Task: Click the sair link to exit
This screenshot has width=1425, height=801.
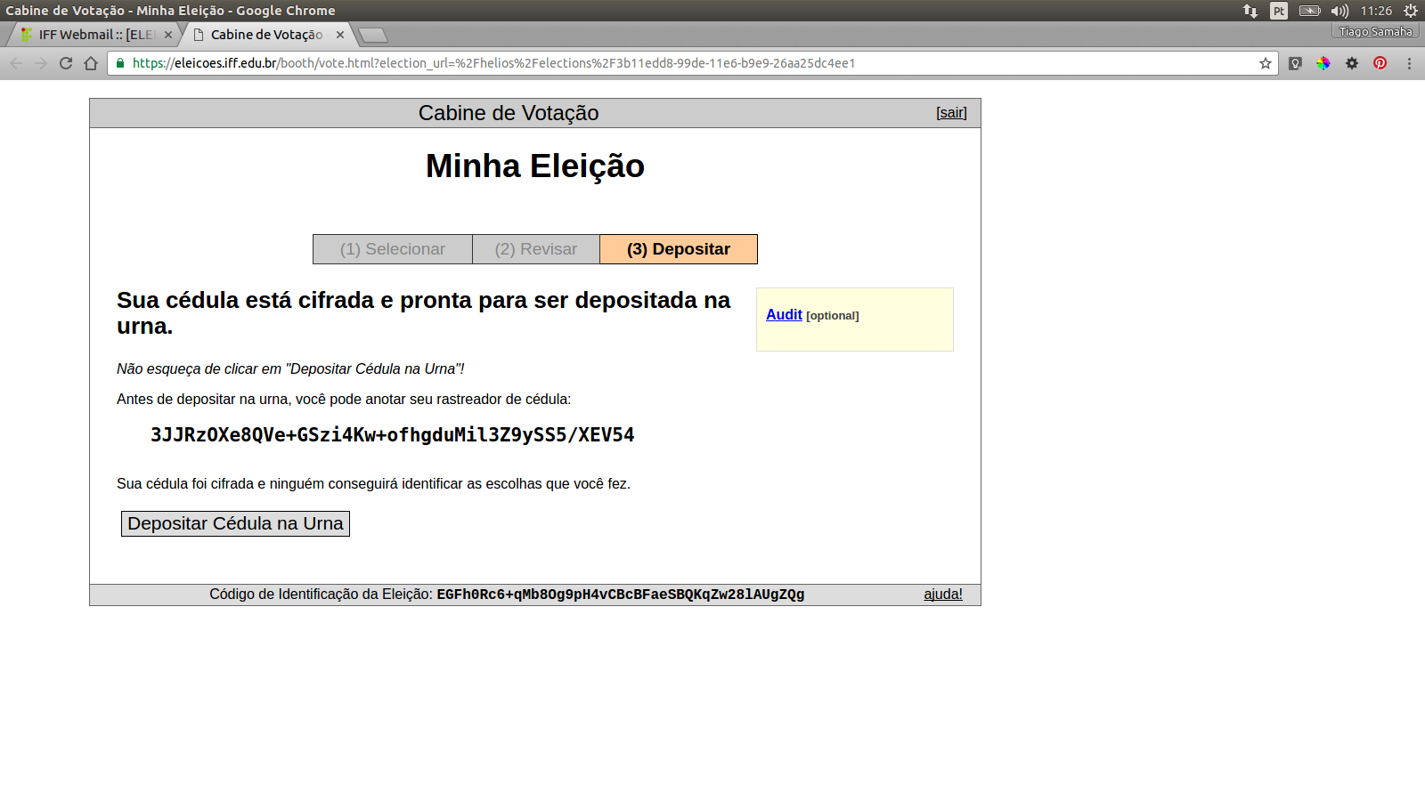Action: [x=951, y=113]
